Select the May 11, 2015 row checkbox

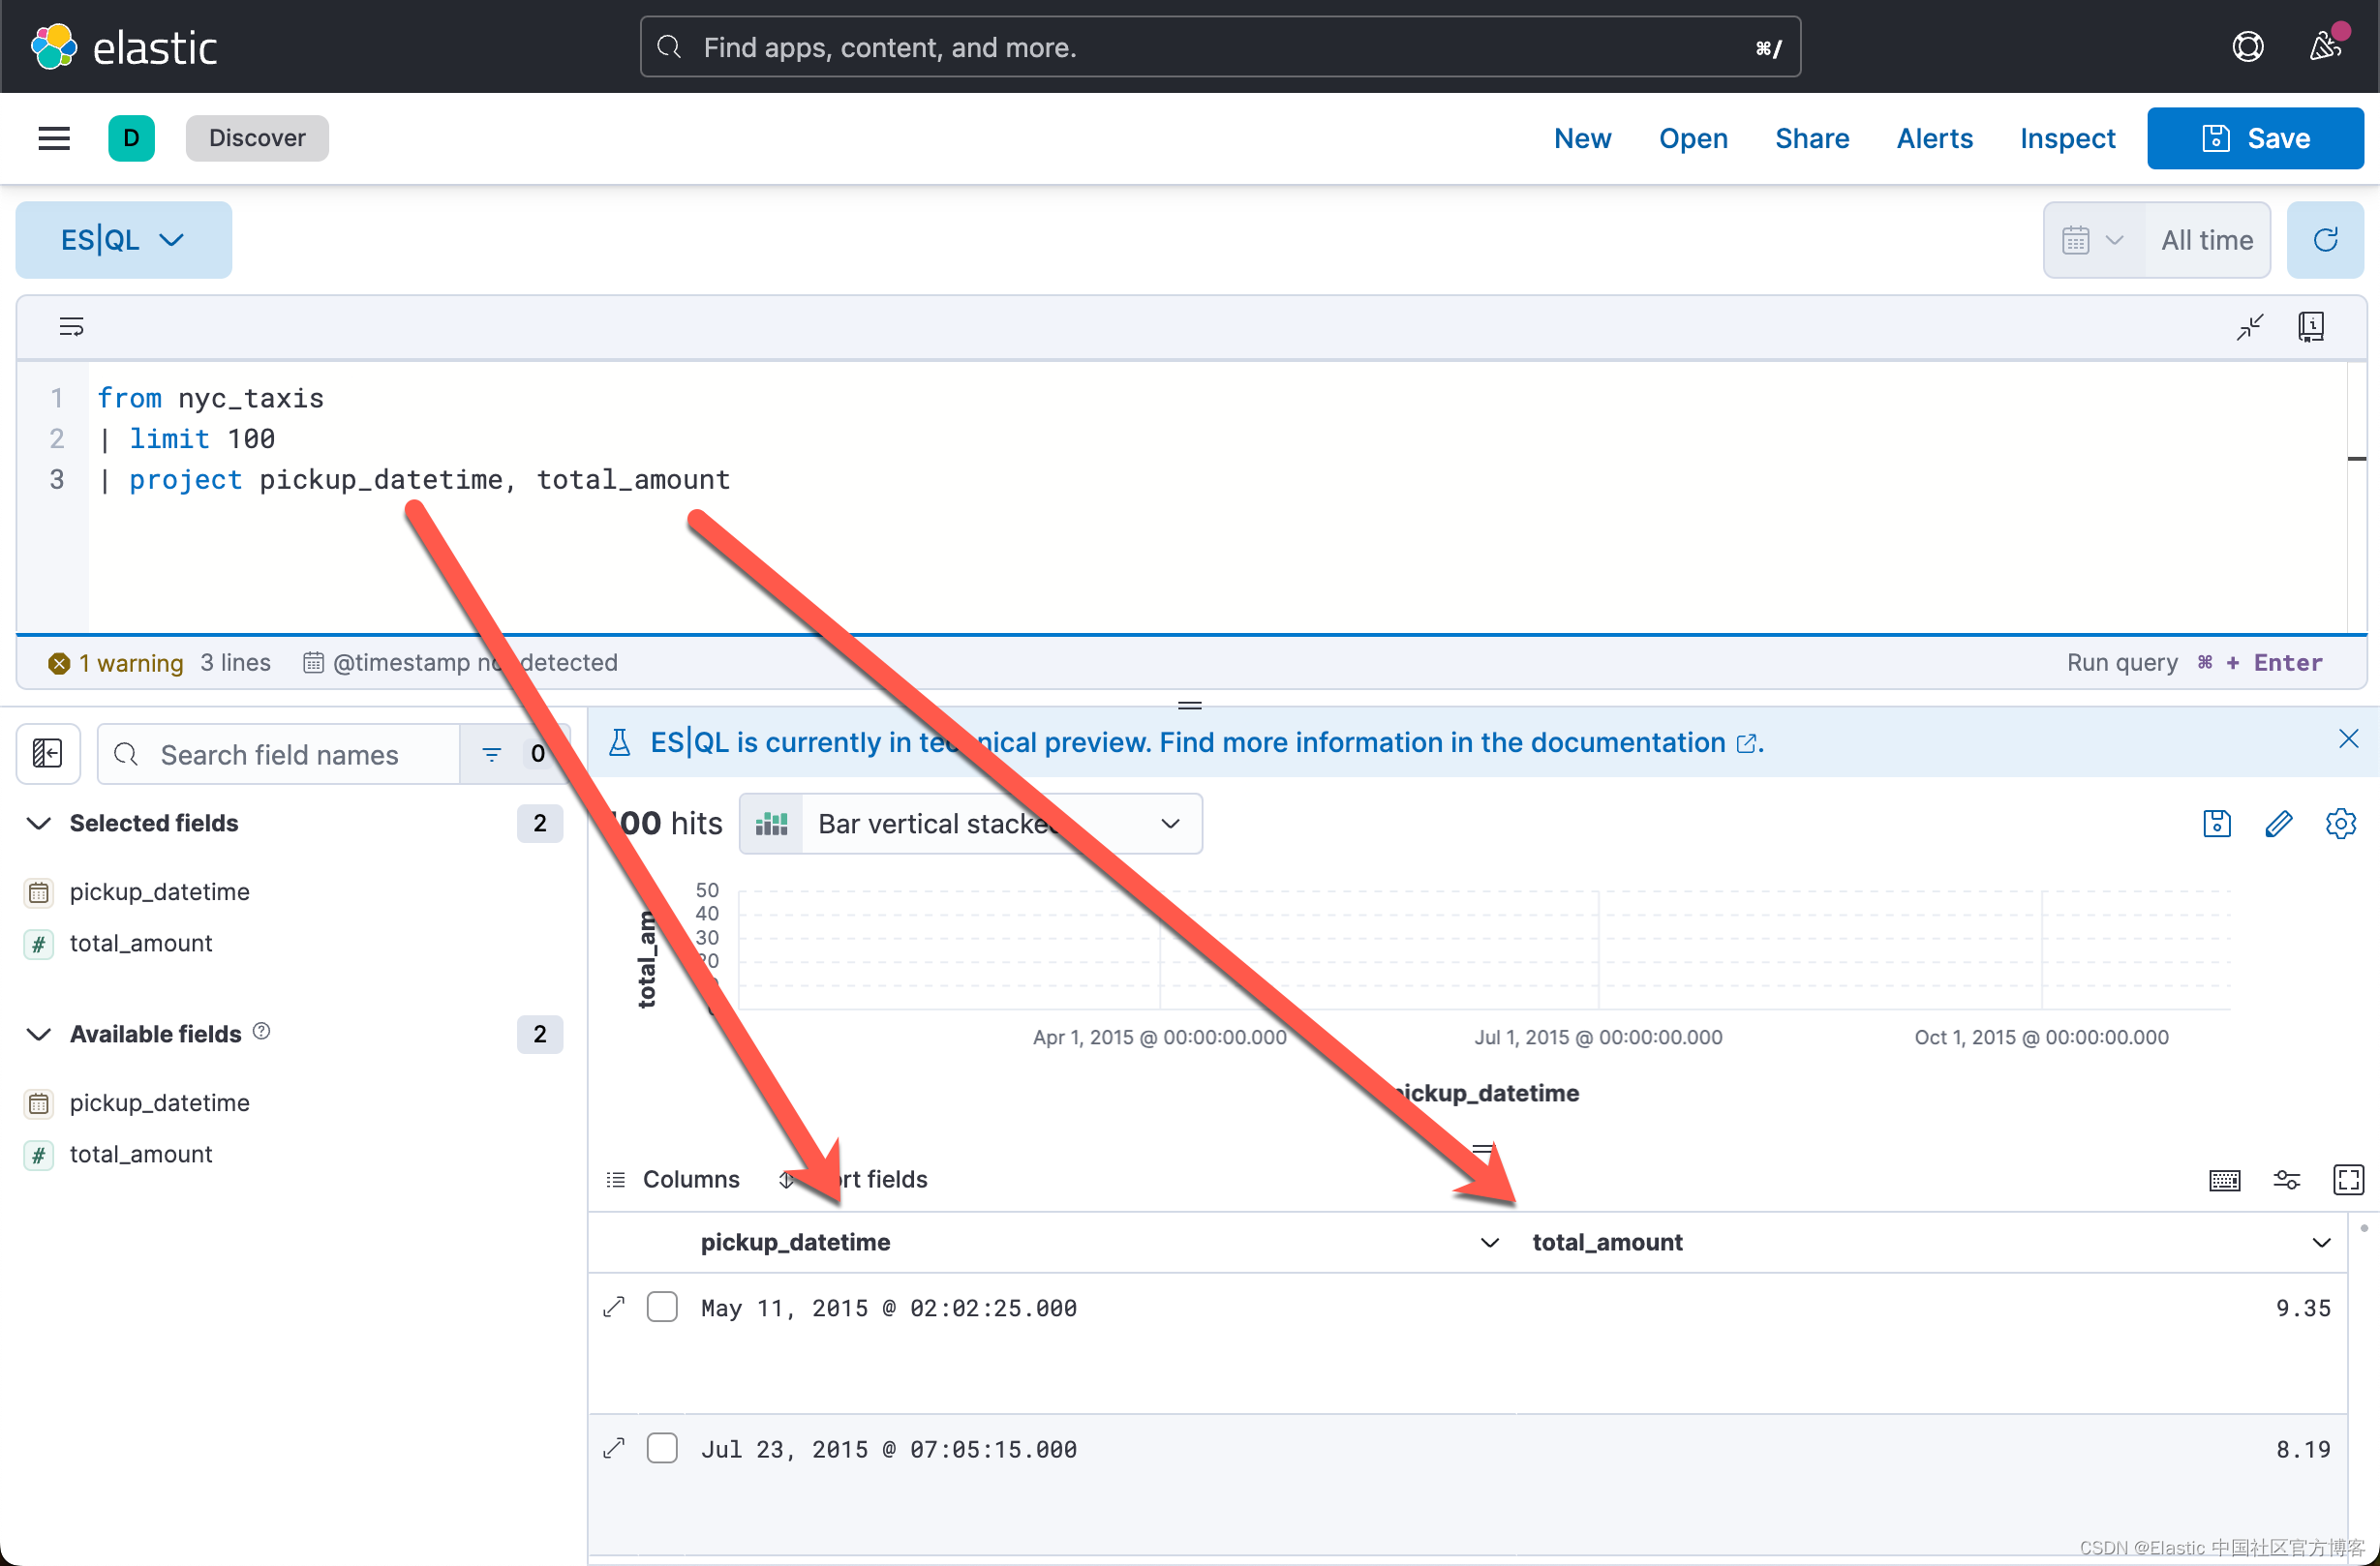tap(662, 1308)
